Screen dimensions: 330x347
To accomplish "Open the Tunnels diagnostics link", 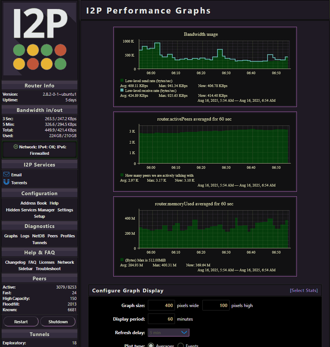I will [40, 243].
